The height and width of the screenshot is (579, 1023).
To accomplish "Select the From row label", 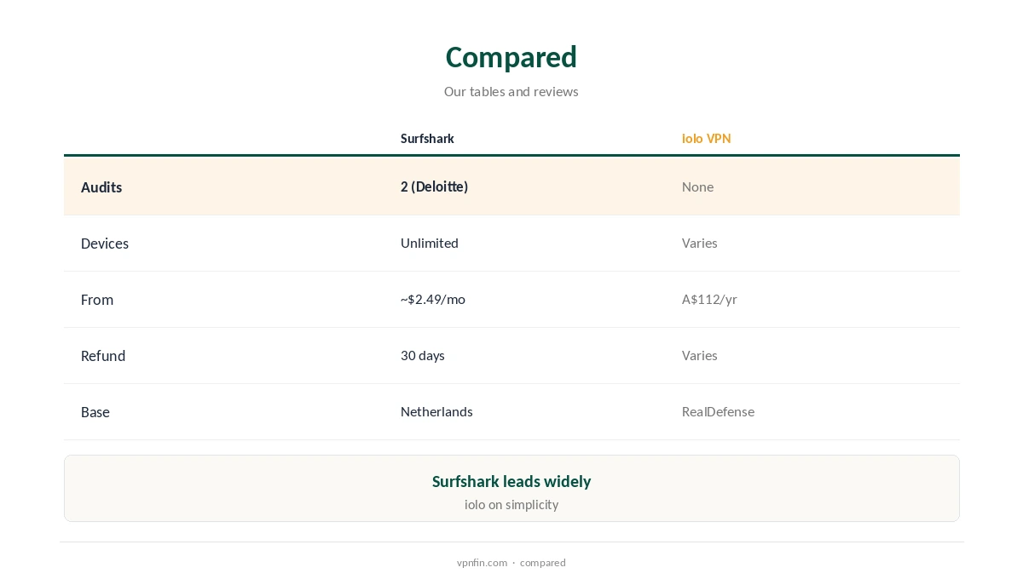I will click(97, 300).
